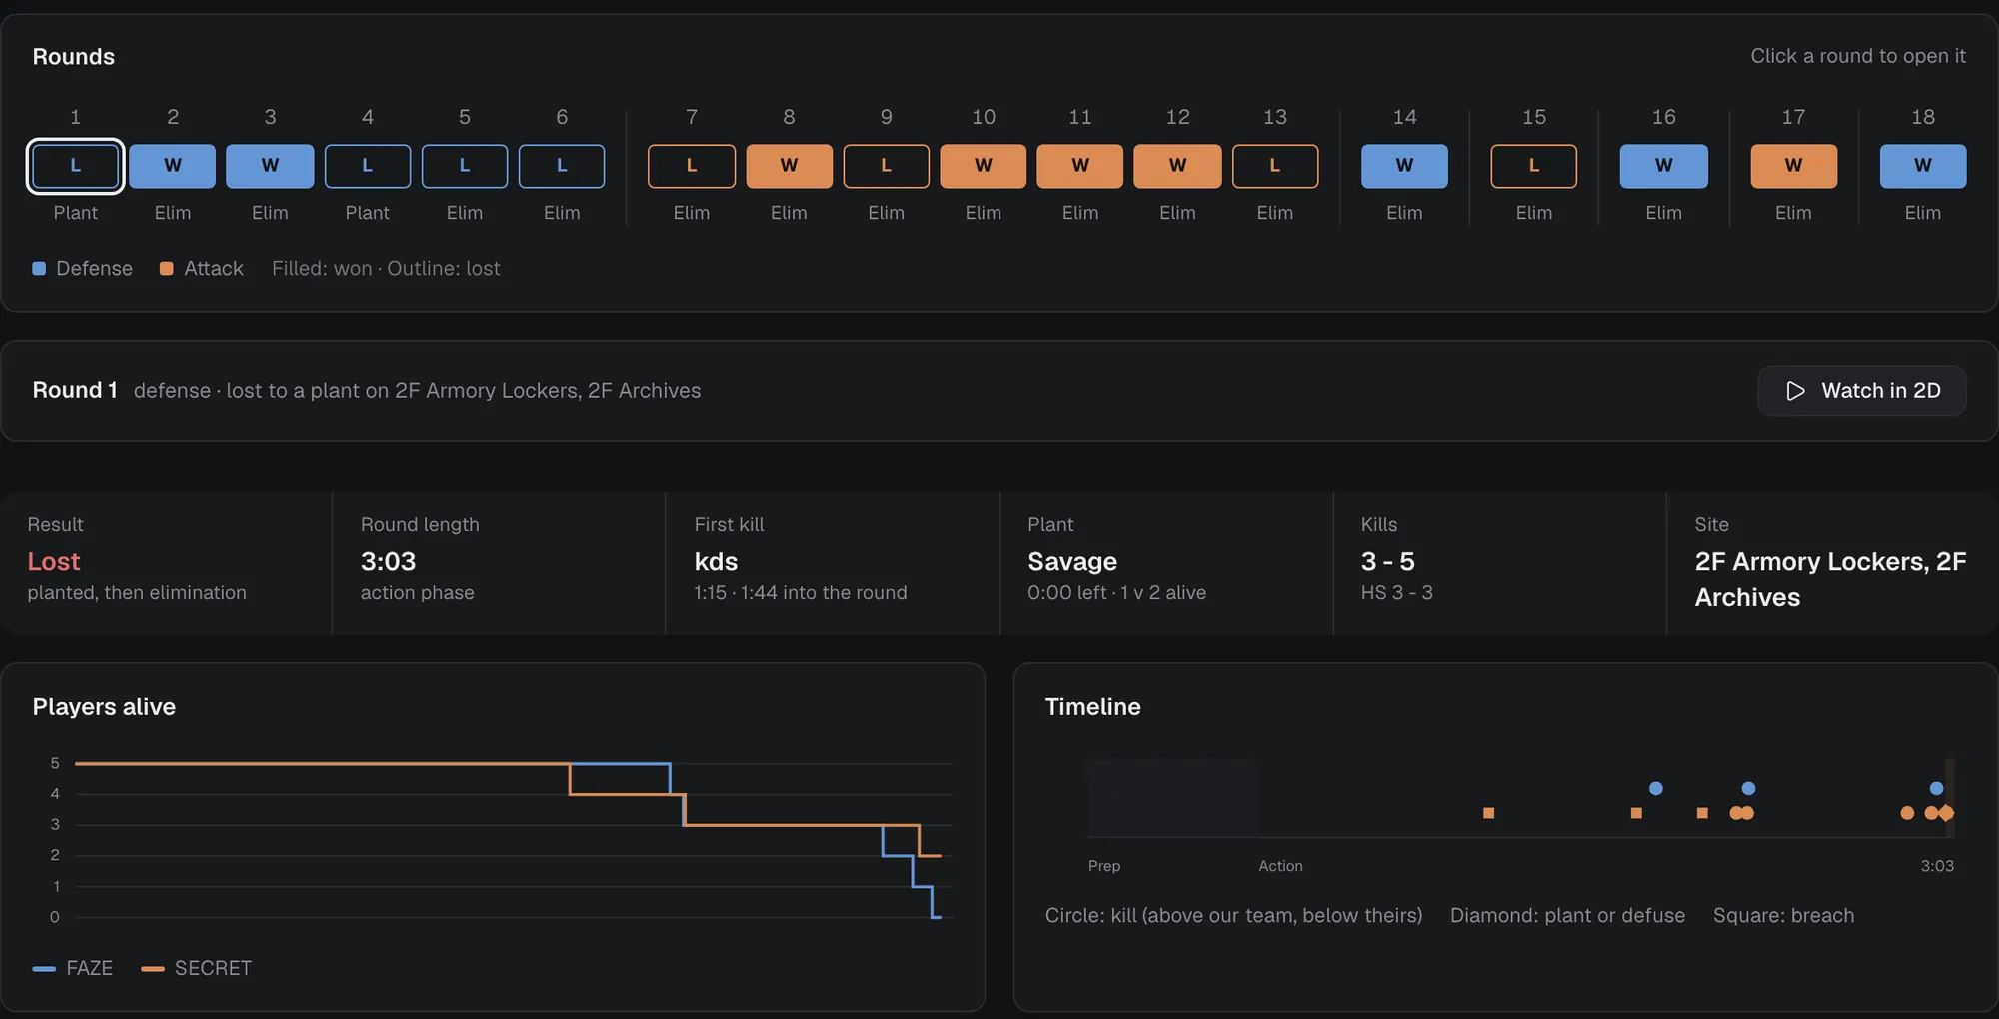The height and width of the screenshot is (1019, 1999).
Task: Choose round 6 tile
Action: click(562, 166)
